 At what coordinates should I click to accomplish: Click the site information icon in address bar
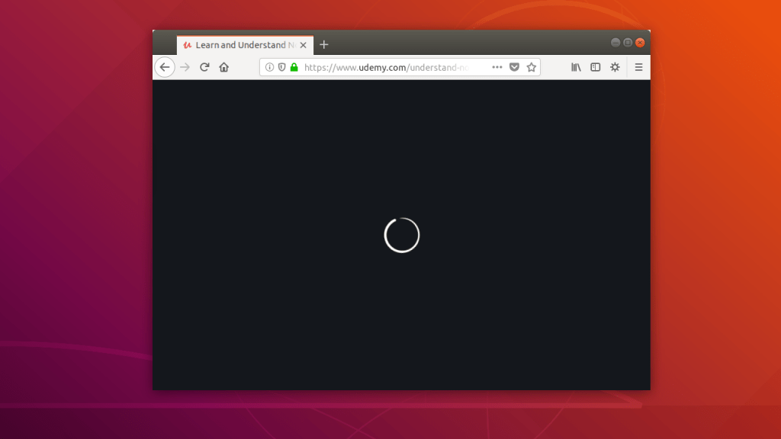point(269,67)
